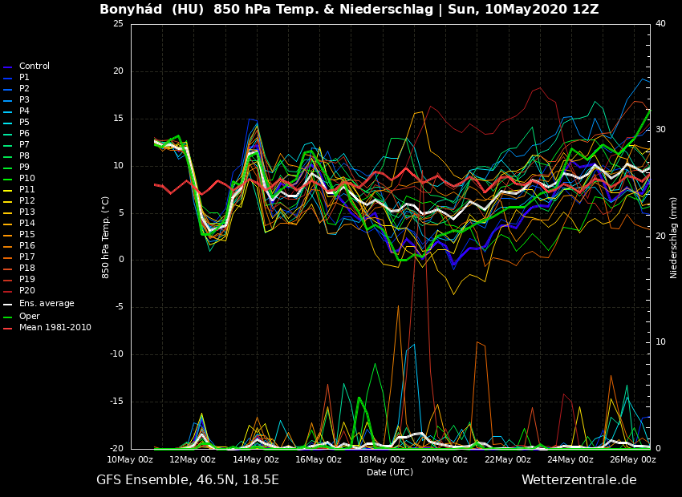
Task: Select the Oper legend entry
Action: 29,317
